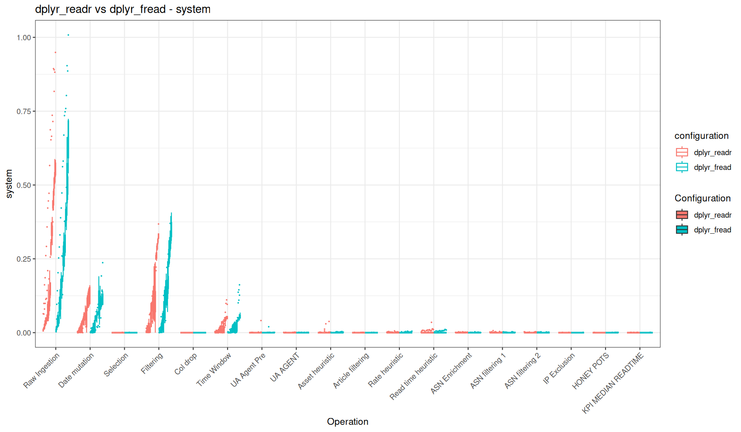
Task: Click 'dplyr_readr' text in upper legend
Action: click(713, 153)
